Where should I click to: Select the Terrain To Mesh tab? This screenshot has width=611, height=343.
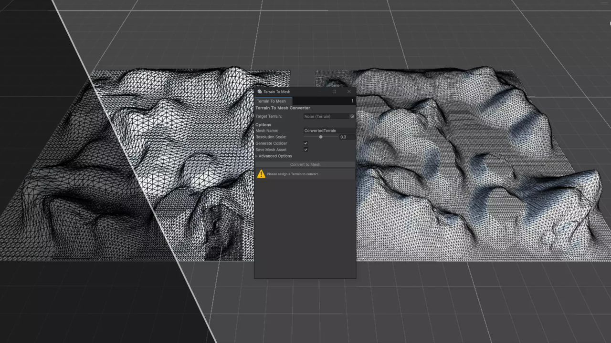[272, 101]
